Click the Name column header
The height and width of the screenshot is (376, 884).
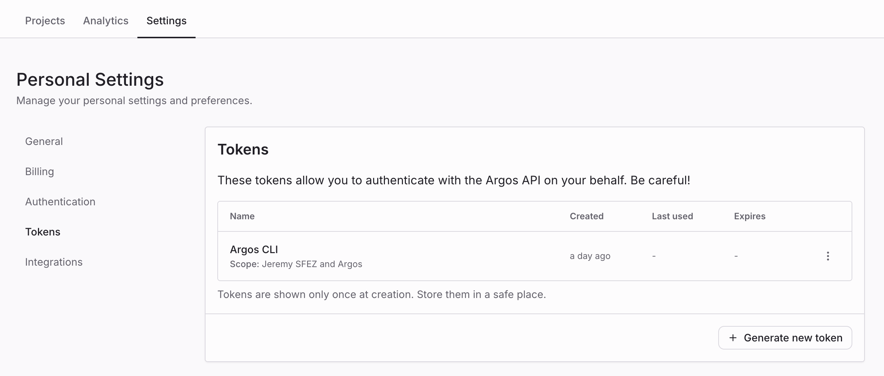242,216
